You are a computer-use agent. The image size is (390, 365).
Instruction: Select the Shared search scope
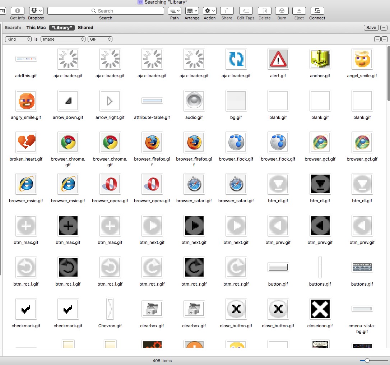[x=85, y=28]
